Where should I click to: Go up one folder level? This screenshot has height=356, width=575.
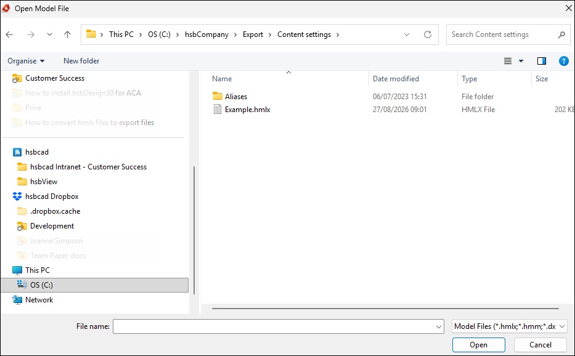pos(67,34)
